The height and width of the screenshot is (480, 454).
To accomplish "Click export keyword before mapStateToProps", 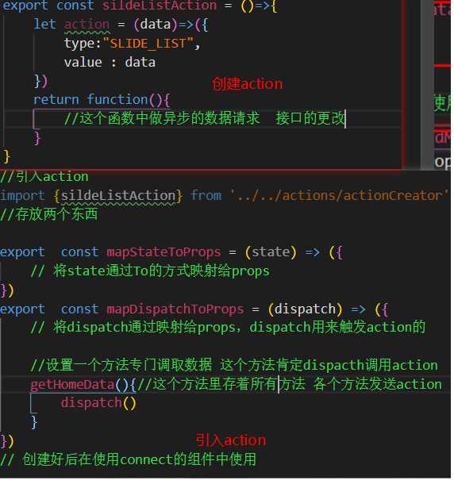I will (22, 252).
